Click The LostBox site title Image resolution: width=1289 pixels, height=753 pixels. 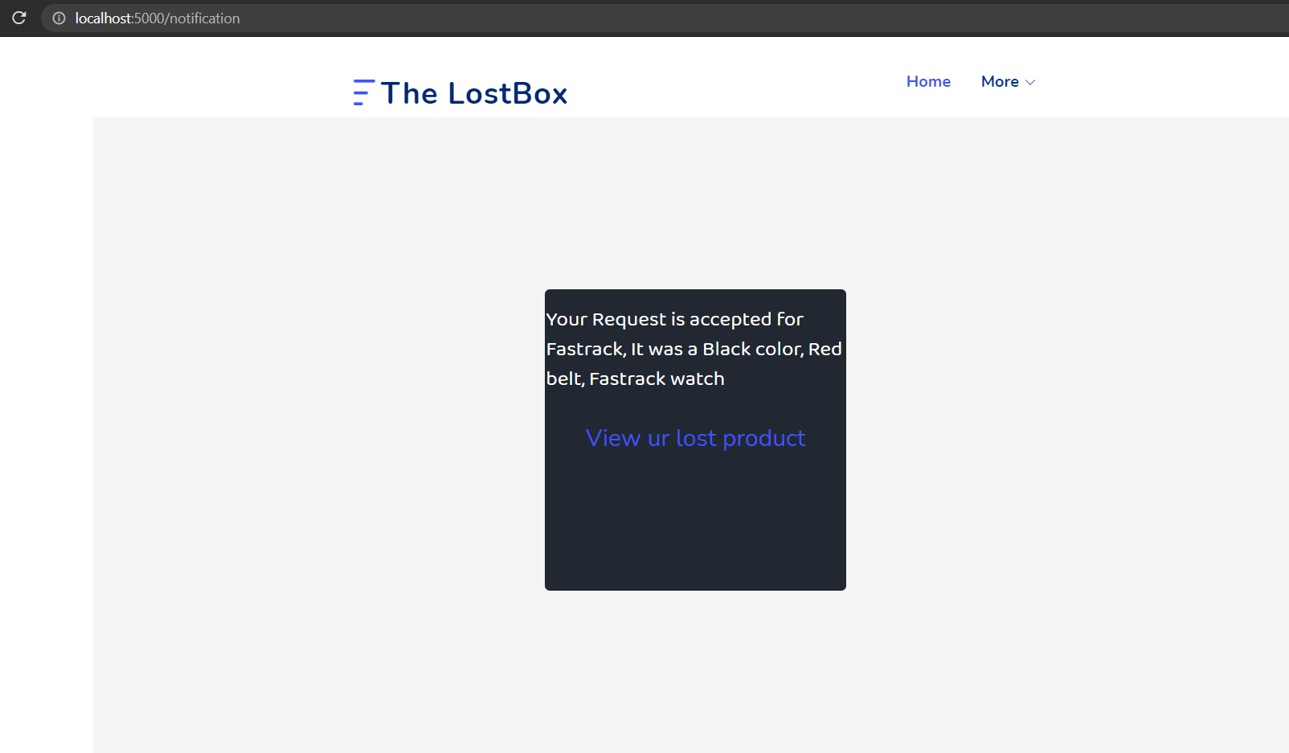[474, 93]
